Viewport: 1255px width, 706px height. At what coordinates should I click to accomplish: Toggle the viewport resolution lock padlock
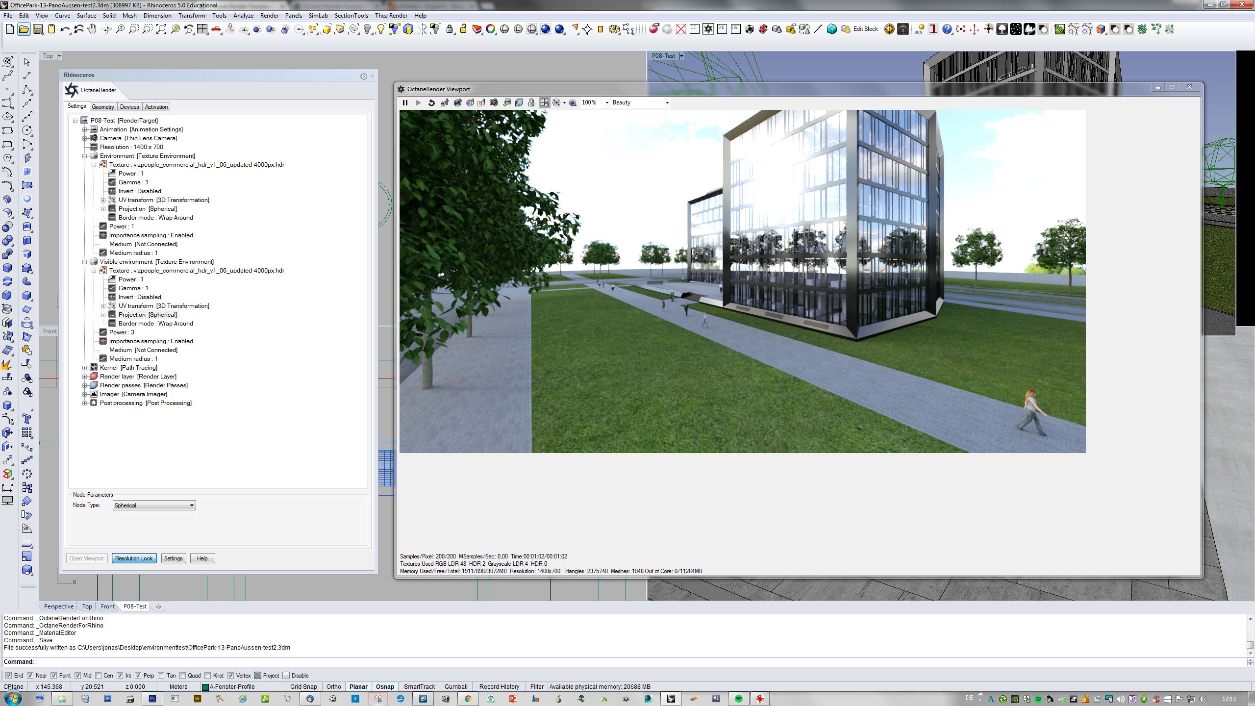(x=531, y=102)
